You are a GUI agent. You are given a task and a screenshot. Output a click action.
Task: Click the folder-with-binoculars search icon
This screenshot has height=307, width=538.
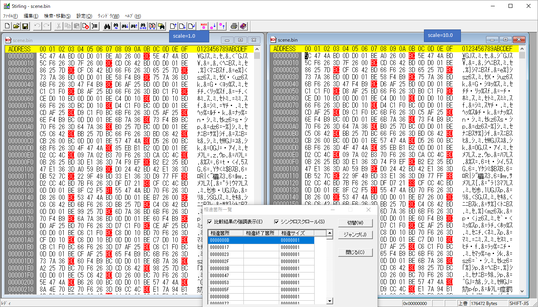[x=161, y=26]
